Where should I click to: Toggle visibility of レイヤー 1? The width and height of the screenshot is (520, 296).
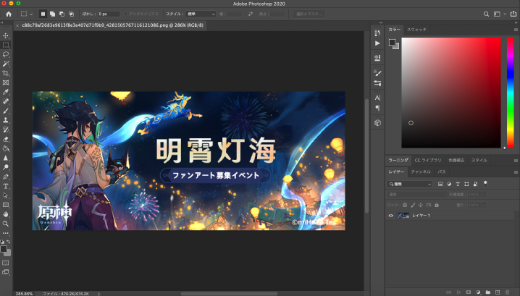coord(390,216)
